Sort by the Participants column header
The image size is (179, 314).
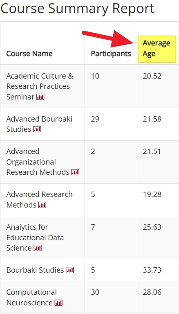click(x=111, y=54)
